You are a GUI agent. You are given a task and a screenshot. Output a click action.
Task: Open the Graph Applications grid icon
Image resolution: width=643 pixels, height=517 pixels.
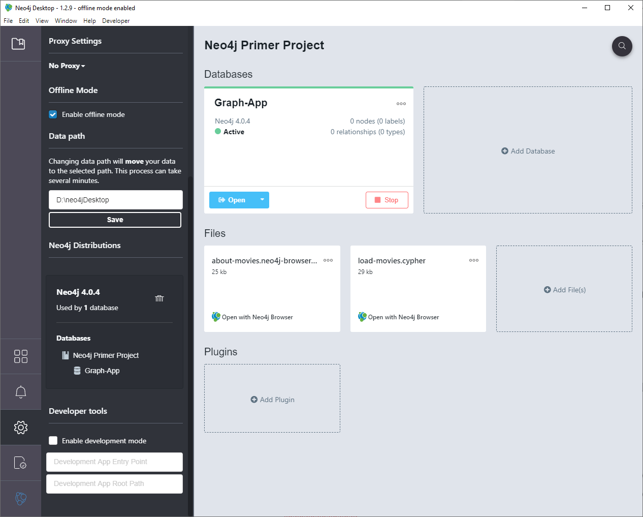point(21,356)
